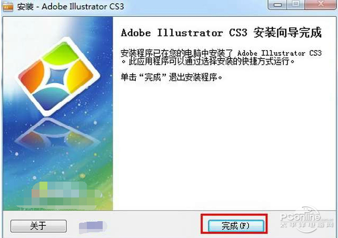Image resolution: width=338 pixels, height=238 pixels.
Task: Click the 单击“完成”退出安装程序 instruction text
Action: point(172,77)
